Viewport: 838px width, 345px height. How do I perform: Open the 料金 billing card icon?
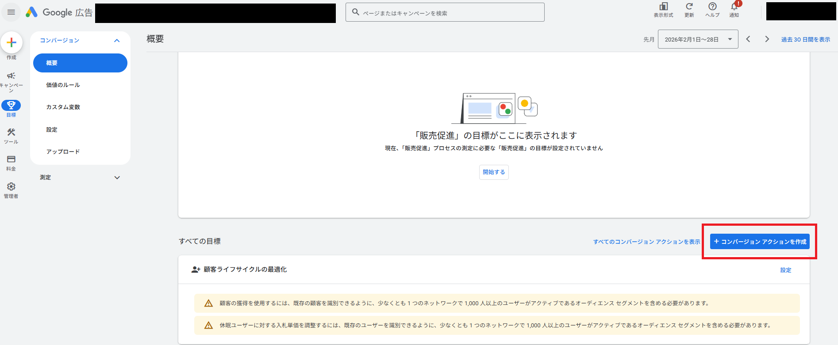coord(11,159)
